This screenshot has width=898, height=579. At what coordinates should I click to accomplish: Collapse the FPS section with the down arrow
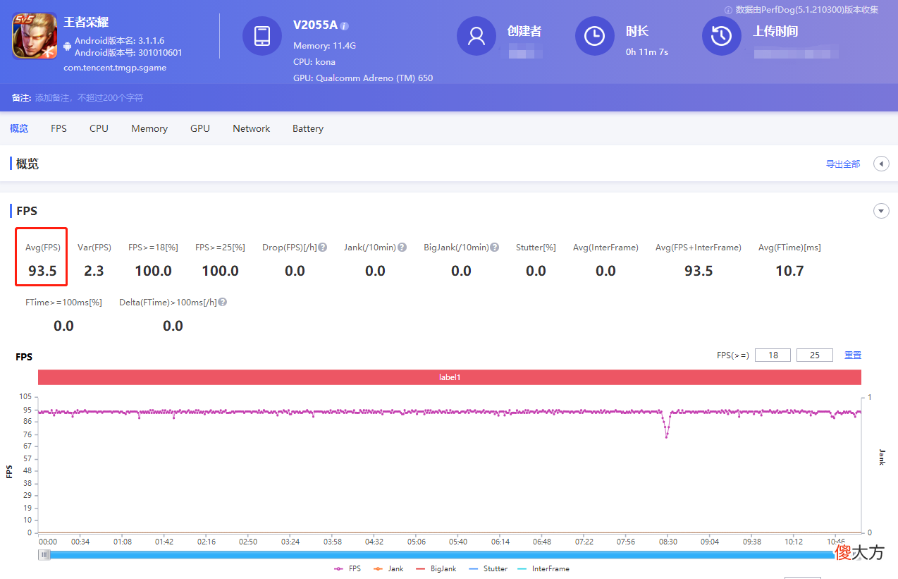[881, 211]
